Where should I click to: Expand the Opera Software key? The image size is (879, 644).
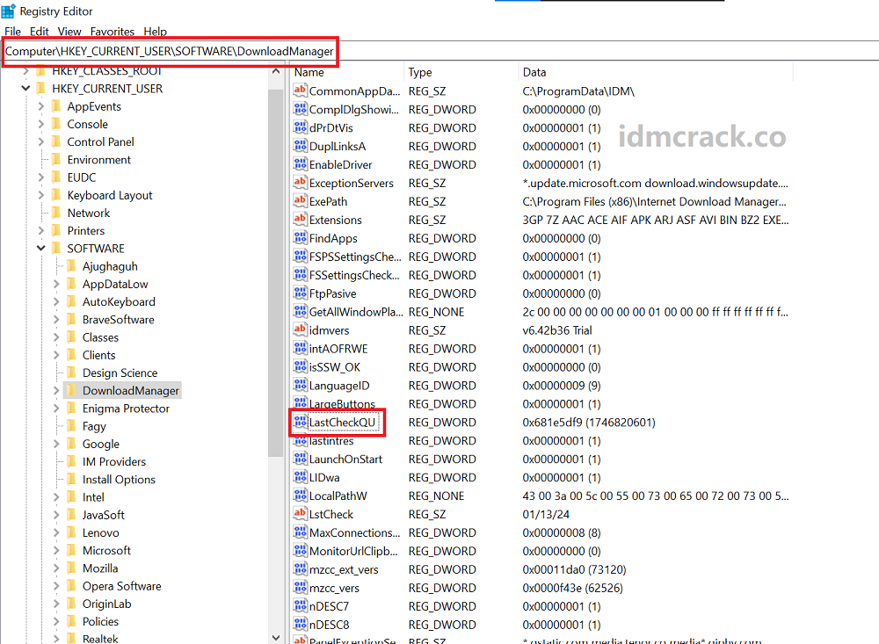click(x=56, y=586)
